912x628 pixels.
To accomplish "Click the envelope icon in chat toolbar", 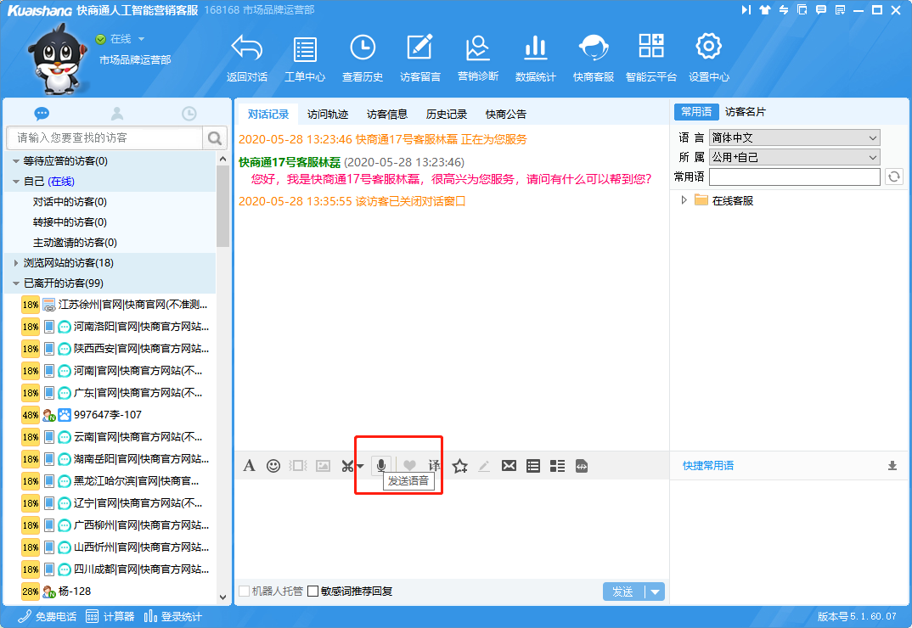I will pos(509,465).
